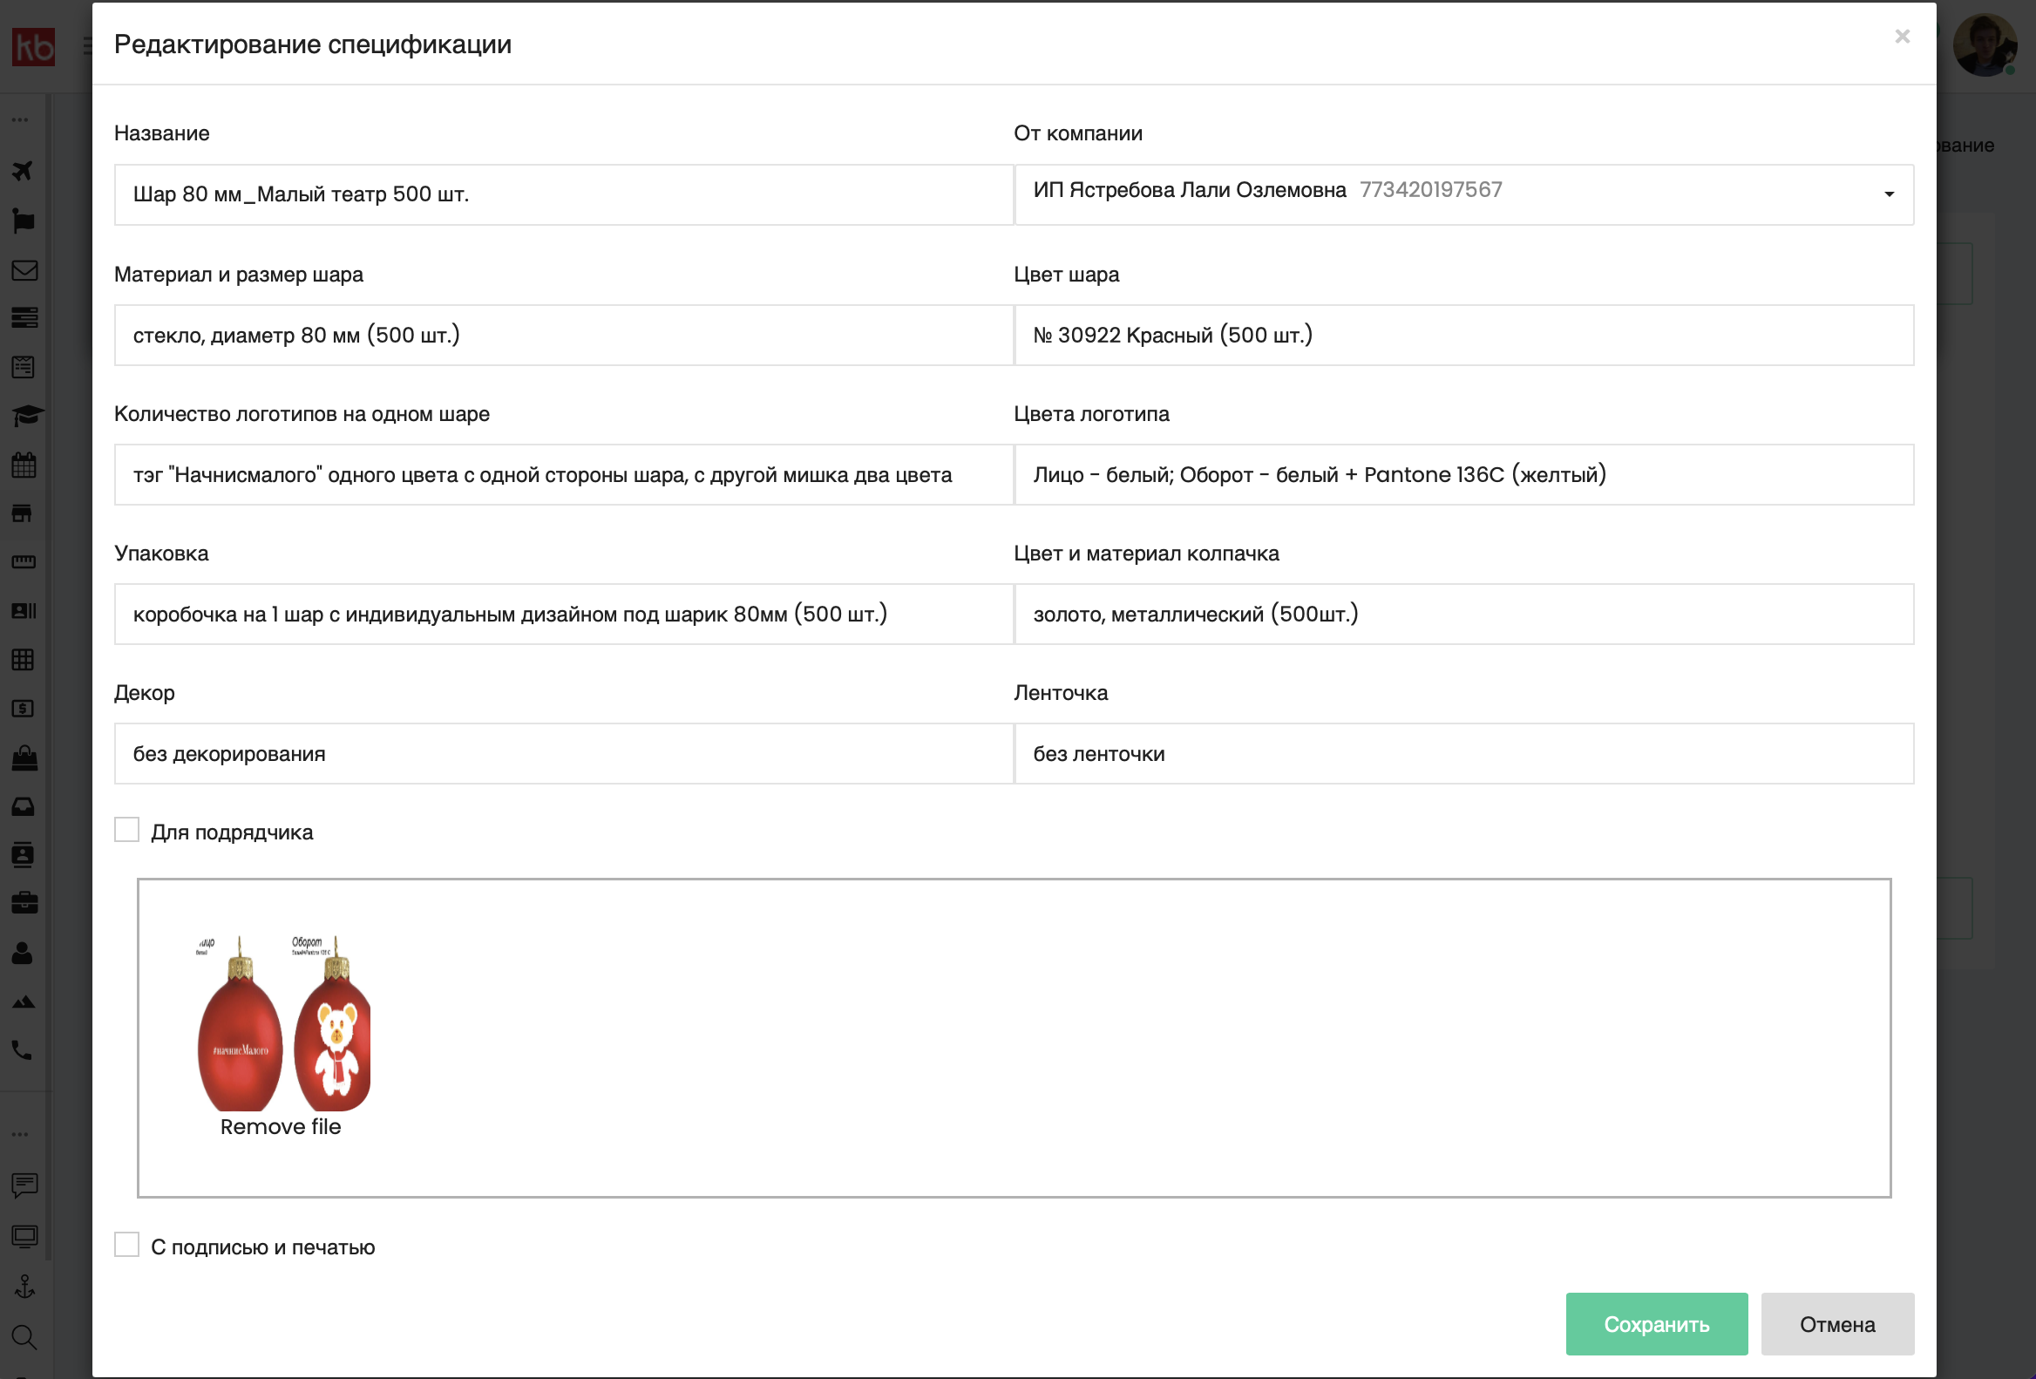Click 'Remove file' under the ornament image
Viewport: 2036px width, 1379px height.
[x=281, y=1127]
